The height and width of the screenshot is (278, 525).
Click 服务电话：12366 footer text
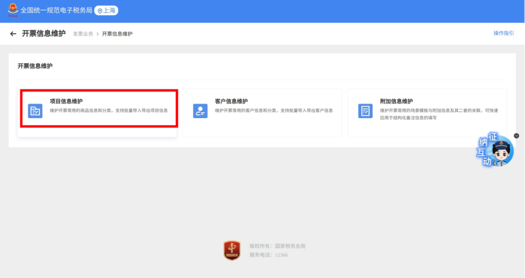[268, 255]
